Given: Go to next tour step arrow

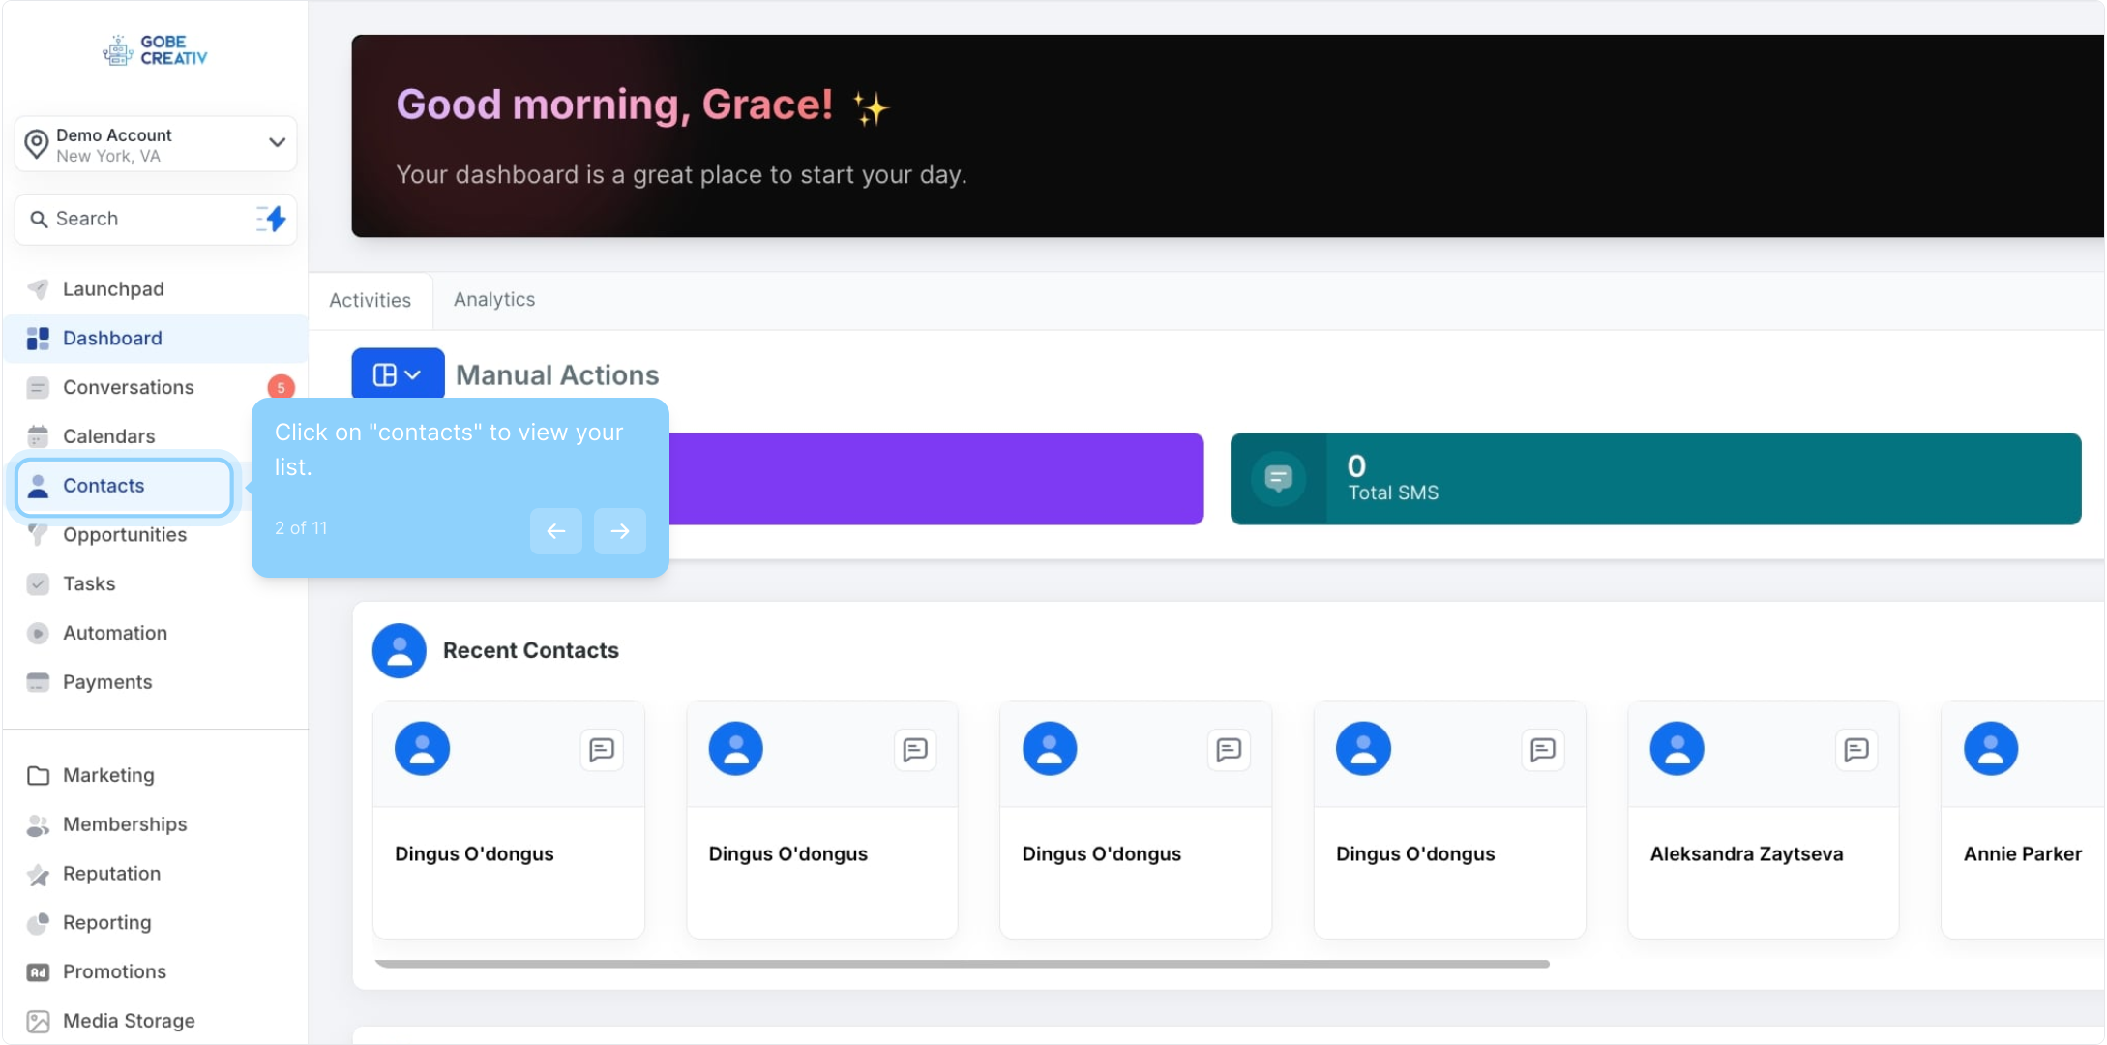Looking at the screenshot, I should coord(619,530).
